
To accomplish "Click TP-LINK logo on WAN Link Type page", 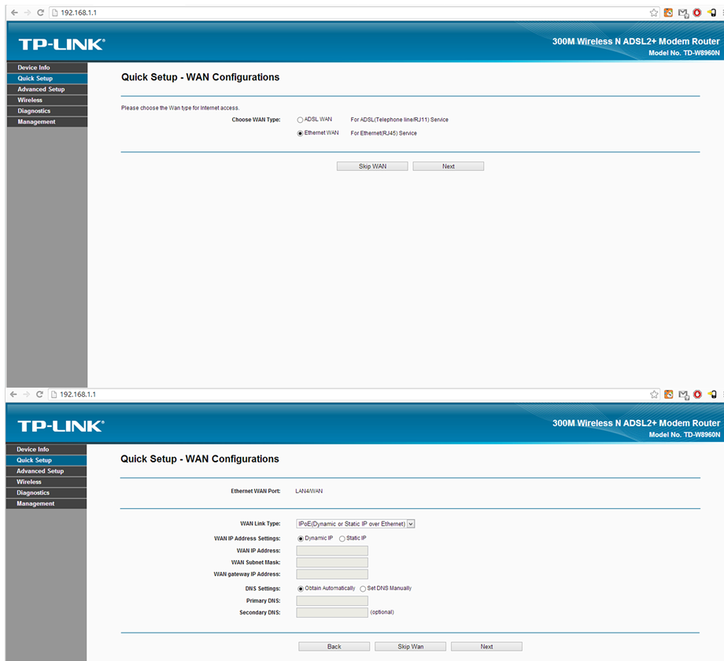I will tap(61, 426).
